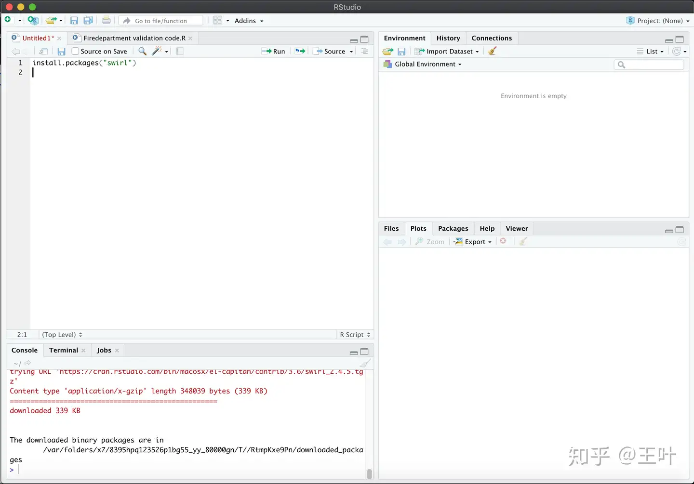Expand Source options dropdown arrow
Image resolution: width=694 pixels, height=484 pixels.
[351, 52]
